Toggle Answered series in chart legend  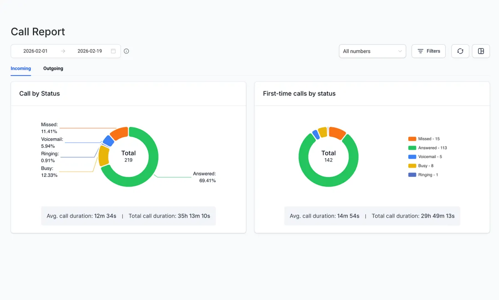427,148
